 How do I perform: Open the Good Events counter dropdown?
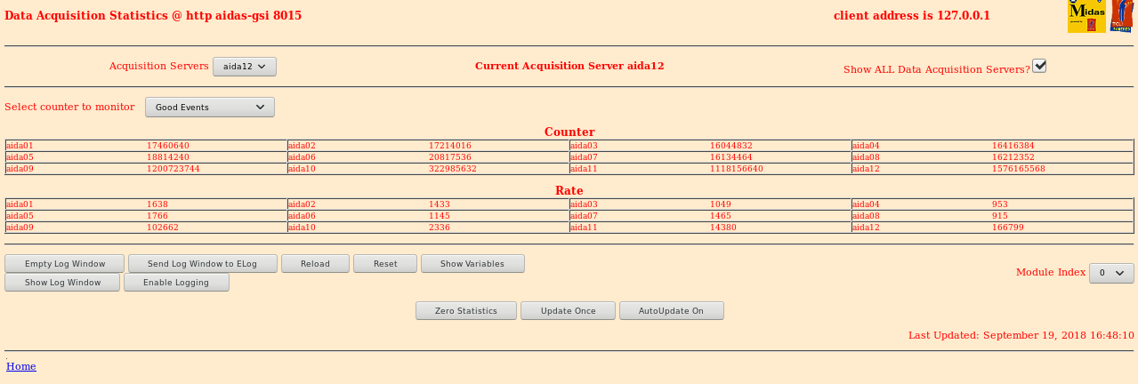(x=210, y=108)
